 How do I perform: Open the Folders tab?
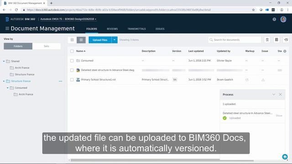[92, 29]
